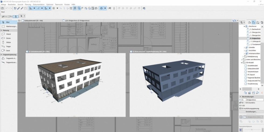Switch to the 0. Erdgeschoss tab
This screenshot has width=264, height=132.
click(77, 20)
